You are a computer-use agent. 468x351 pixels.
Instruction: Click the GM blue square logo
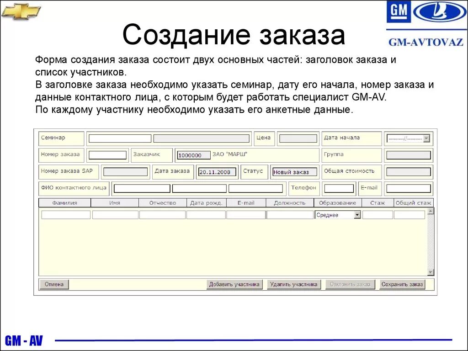(x=399, y=11)
